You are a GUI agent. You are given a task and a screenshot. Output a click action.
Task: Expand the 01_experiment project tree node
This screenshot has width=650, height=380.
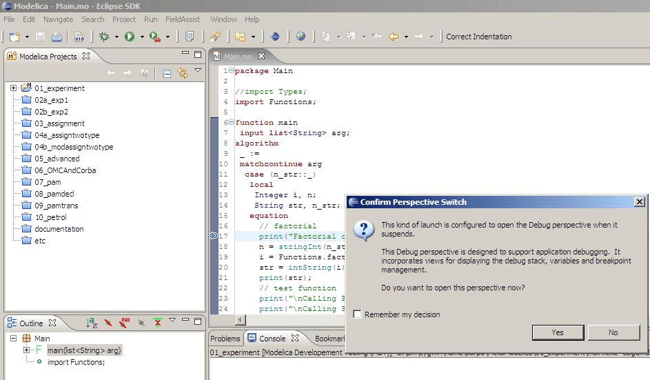(13, 88)
